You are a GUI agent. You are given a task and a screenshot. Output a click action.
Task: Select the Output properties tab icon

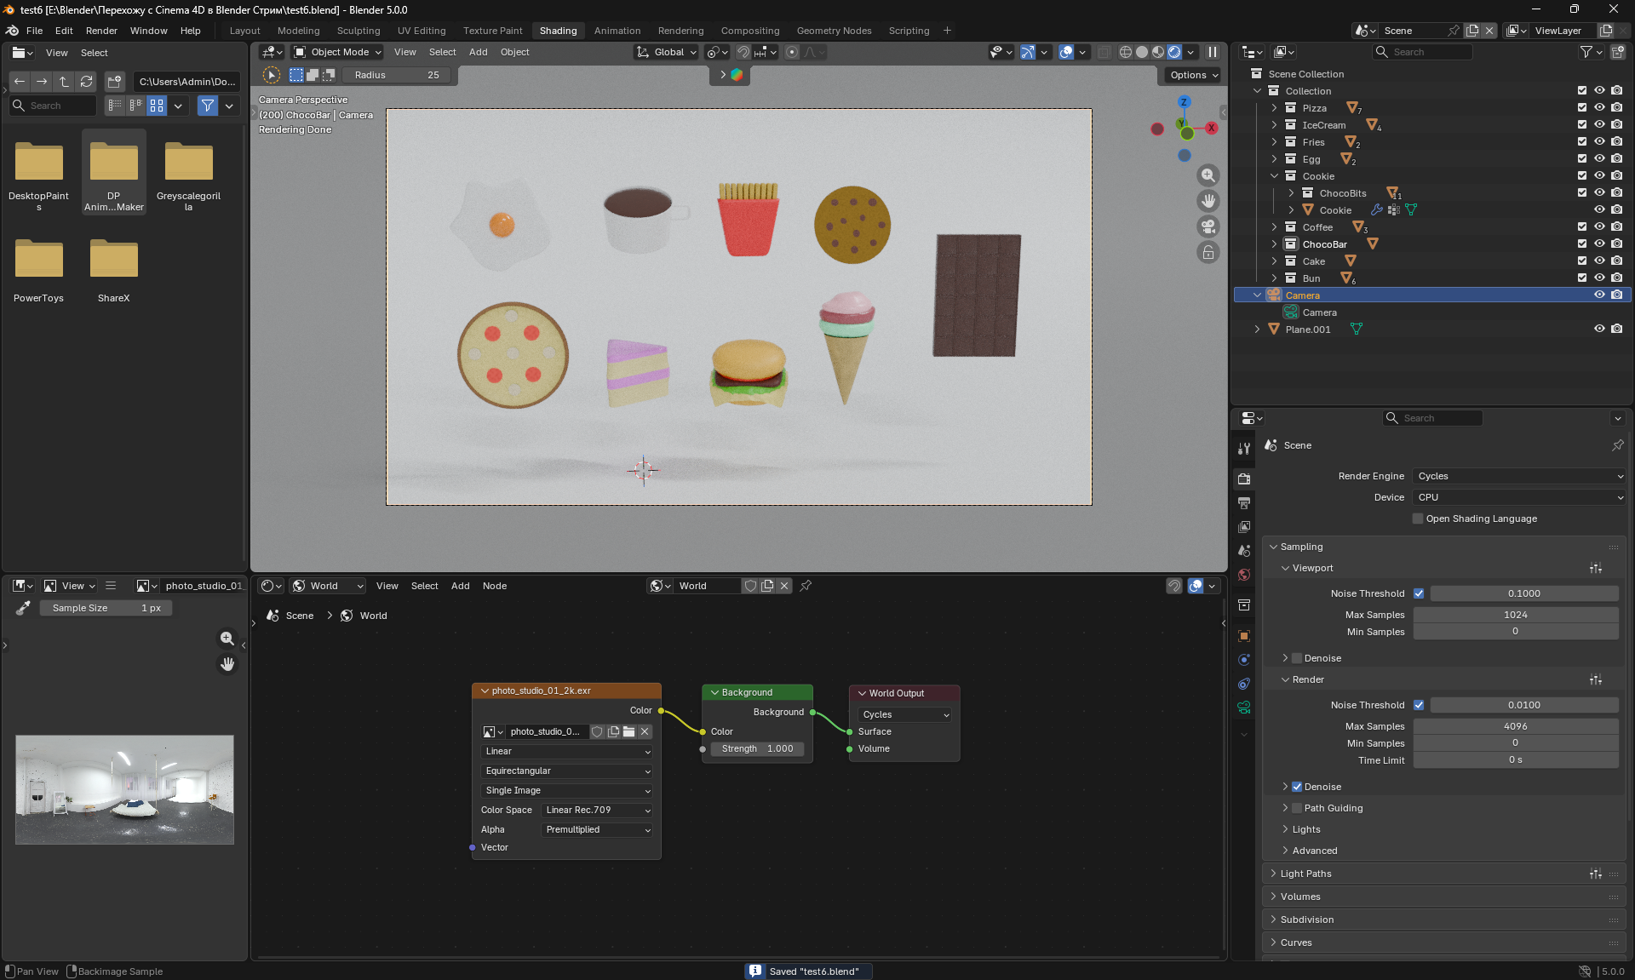[x=1244, y=503]
